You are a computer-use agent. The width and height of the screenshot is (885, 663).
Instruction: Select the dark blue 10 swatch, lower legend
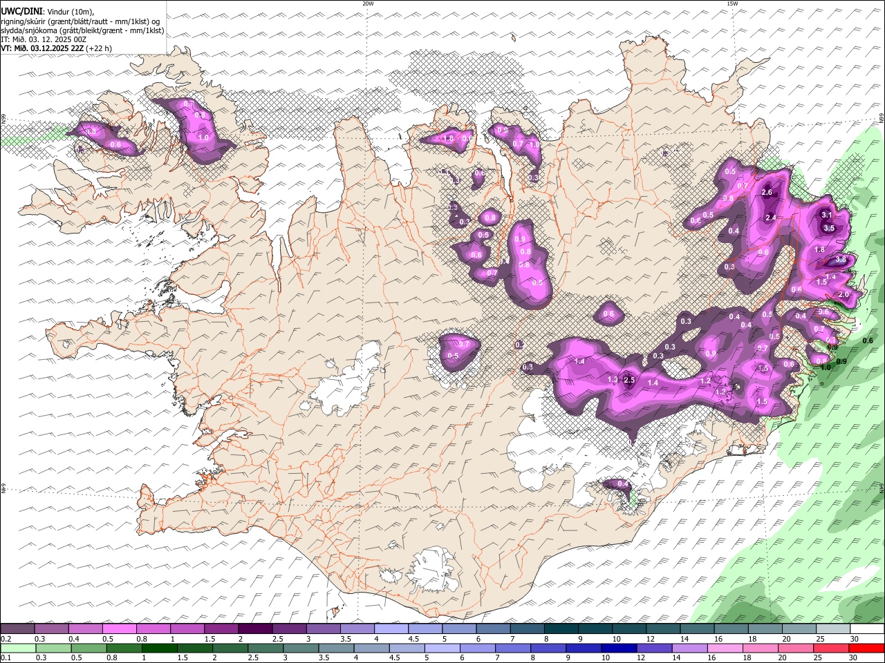(x=619, y=648)
